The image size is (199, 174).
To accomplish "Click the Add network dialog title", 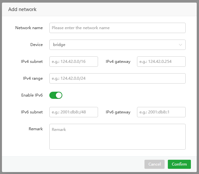I will coord(22,9).
